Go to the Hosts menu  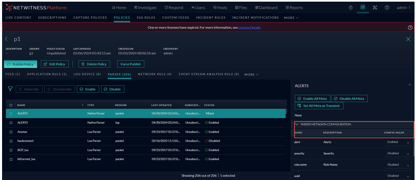pyautogui.click(x=220, y=8)
